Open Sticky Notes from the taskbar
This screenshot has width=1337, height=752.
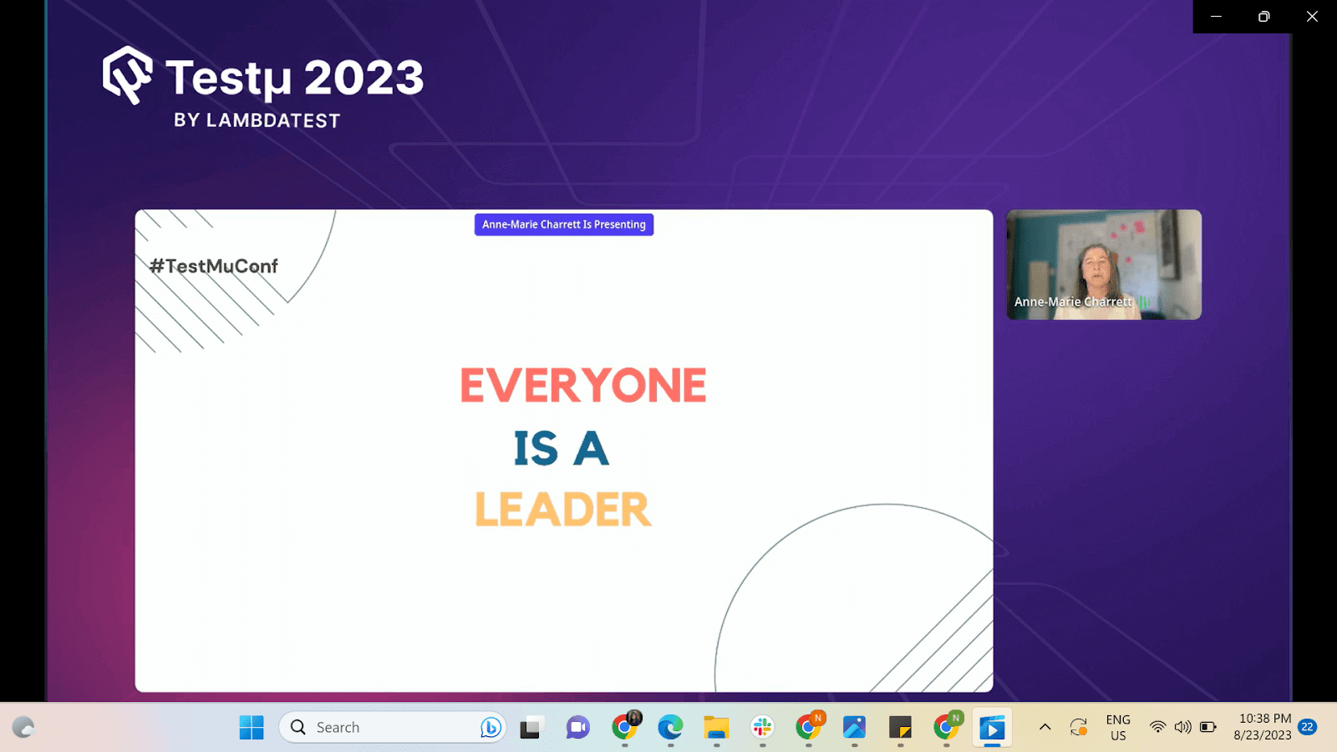pos(900,728)
